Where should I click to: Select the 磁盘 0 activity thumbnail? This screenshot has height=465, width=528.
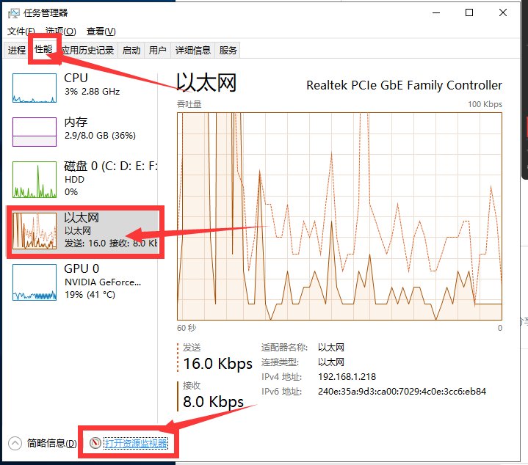point(35,180)
